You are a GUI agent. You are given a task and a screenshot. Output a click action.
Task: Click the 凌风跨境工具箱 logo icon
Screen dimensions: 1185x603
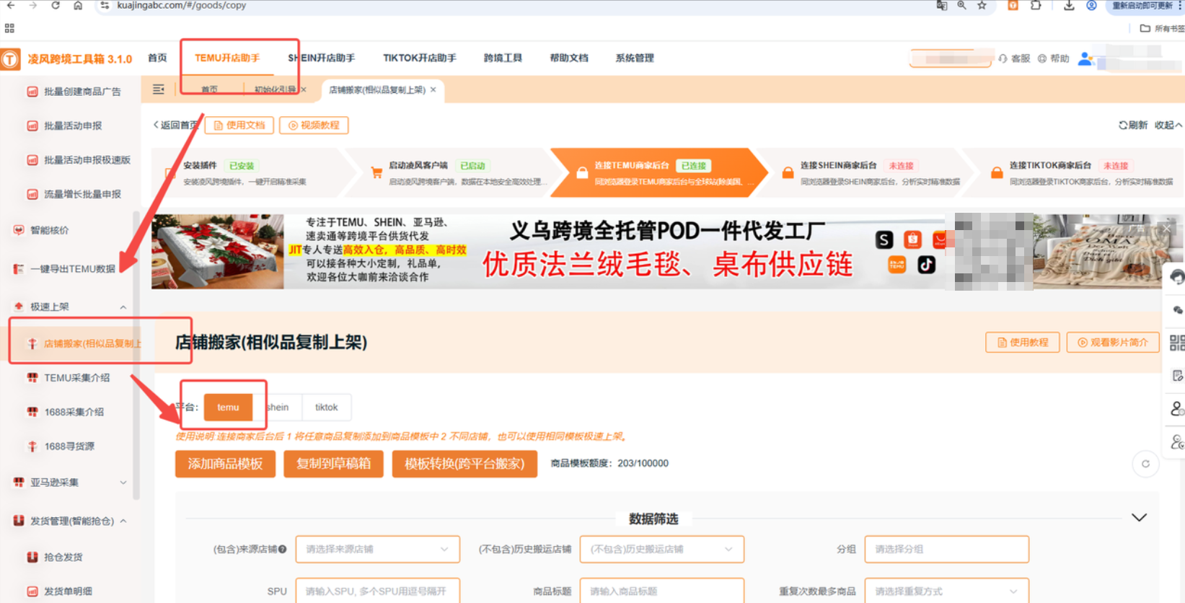pyautogui.click(x=11, y=58)
